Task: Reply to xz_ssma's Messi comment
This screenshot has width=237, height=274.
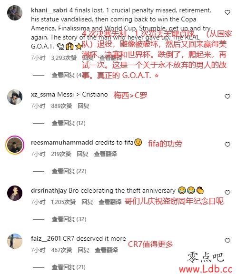Action: 83,106
